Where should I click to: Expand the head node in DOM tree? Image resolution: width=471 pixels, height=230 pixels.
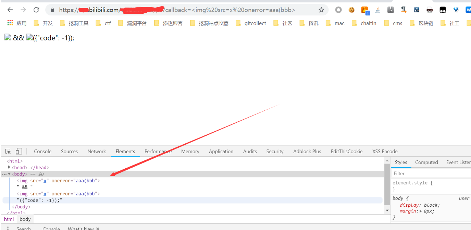pos(9,167)
